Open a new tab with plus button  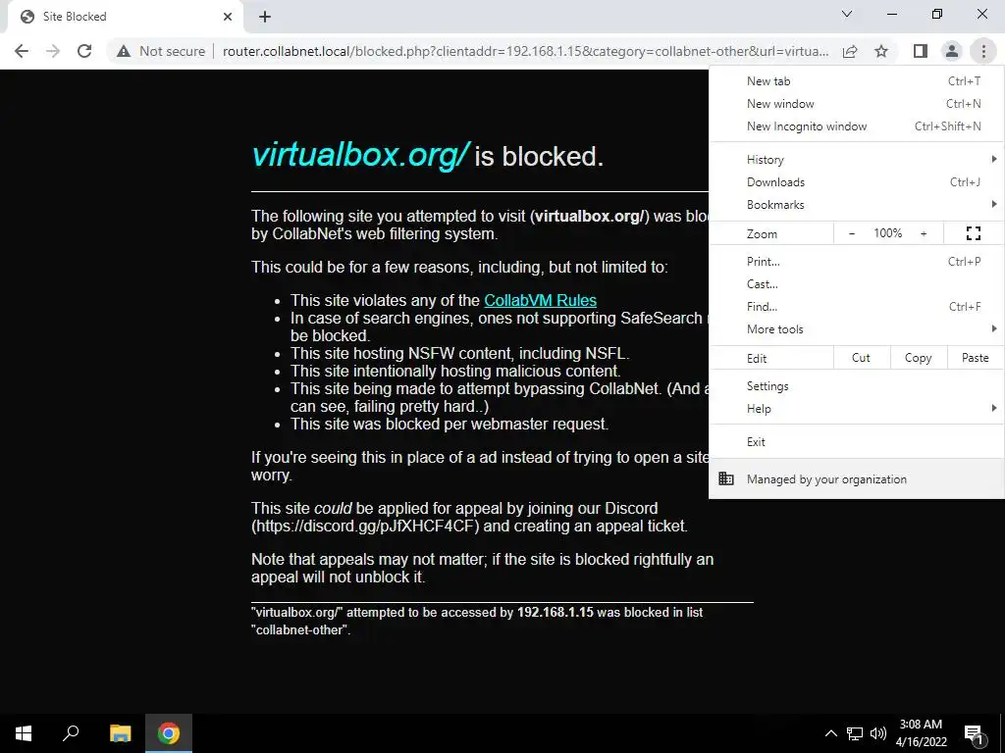click(265, 17)
